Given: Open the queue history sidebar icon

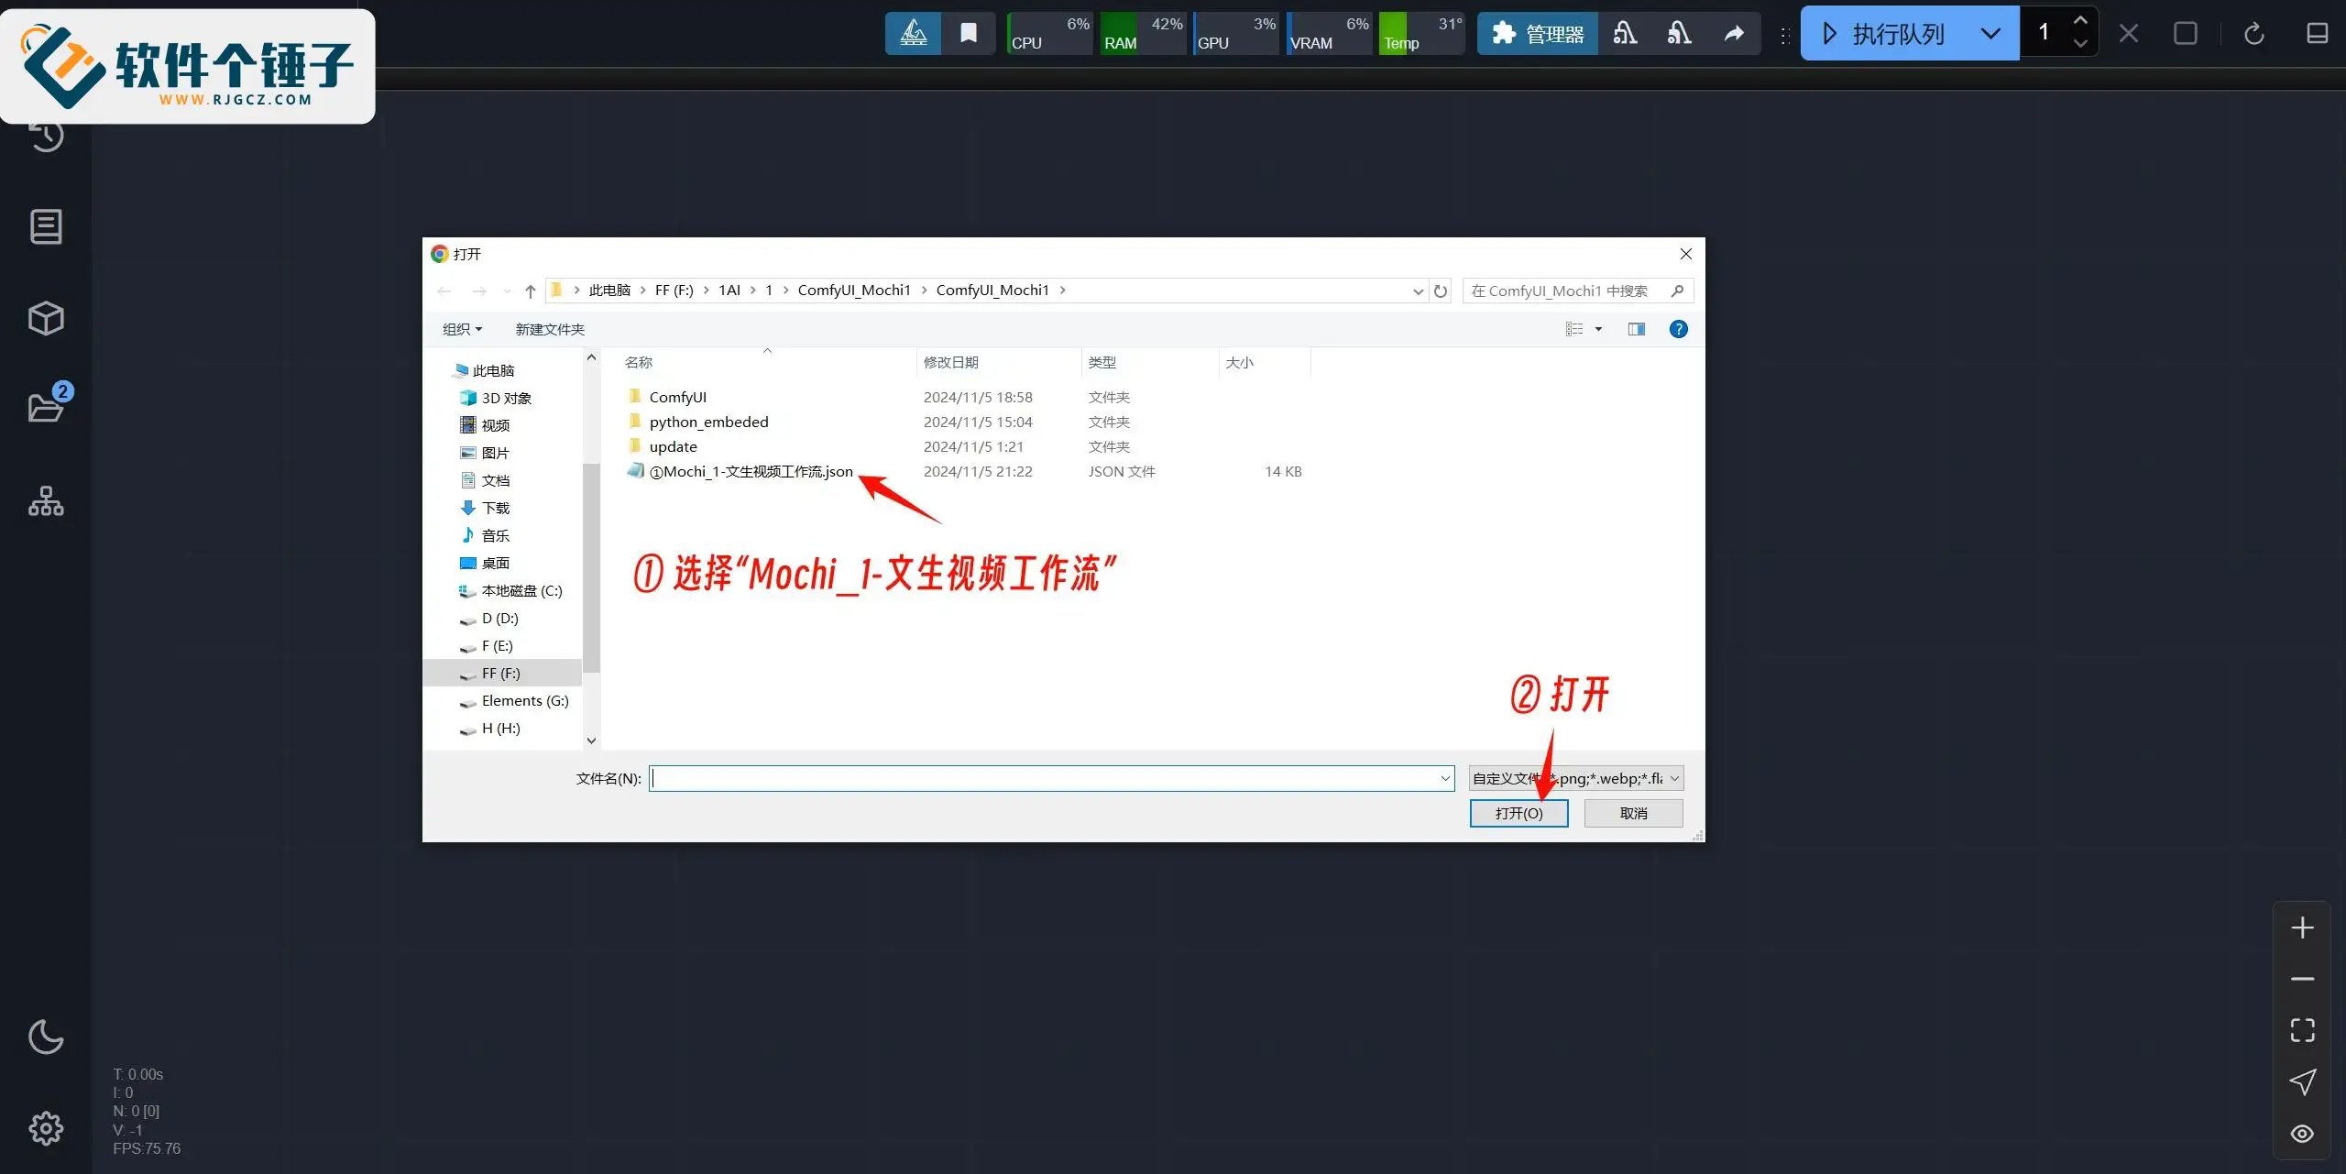Looking at the screenshot, I should 46,136.
